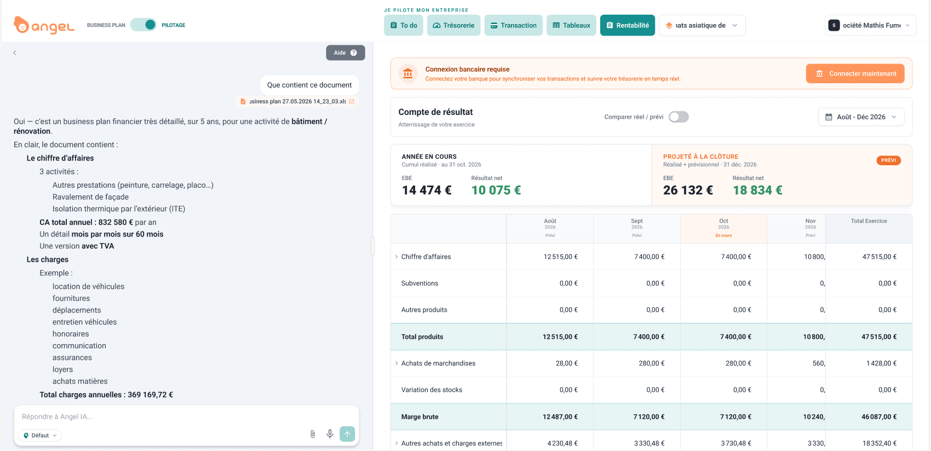Click the Total produits row label
This screenshot has width=931, height=451.
(422, 337)
